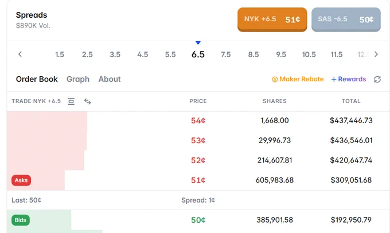
Task: Click the PRICE column header
Action: 198,101
